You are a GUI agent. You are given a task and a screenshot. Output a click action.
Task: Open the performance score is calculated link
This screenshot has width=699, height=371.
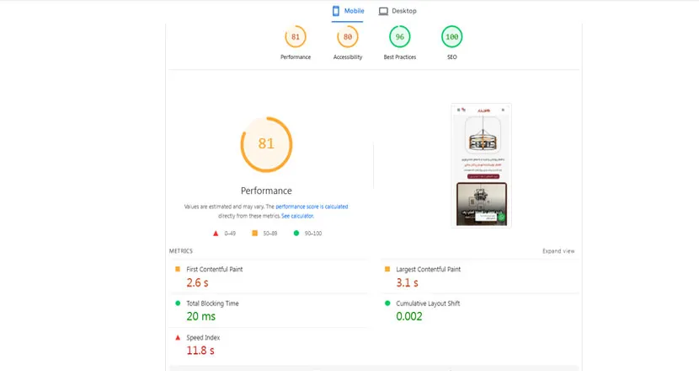312,207
